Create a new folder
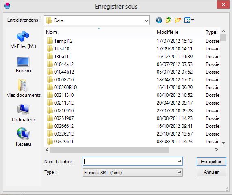Image resolution: width=232 pixels, height=195 pixels. pos(178,20)
